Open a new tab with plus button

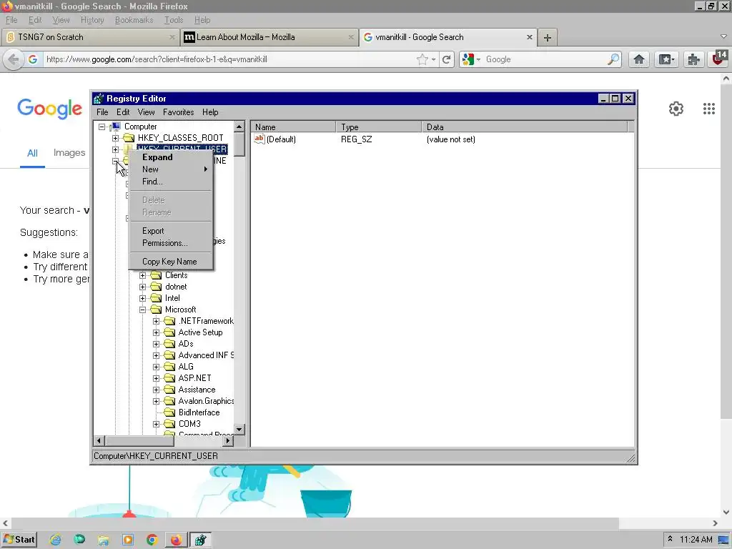[x=548, y=37]
